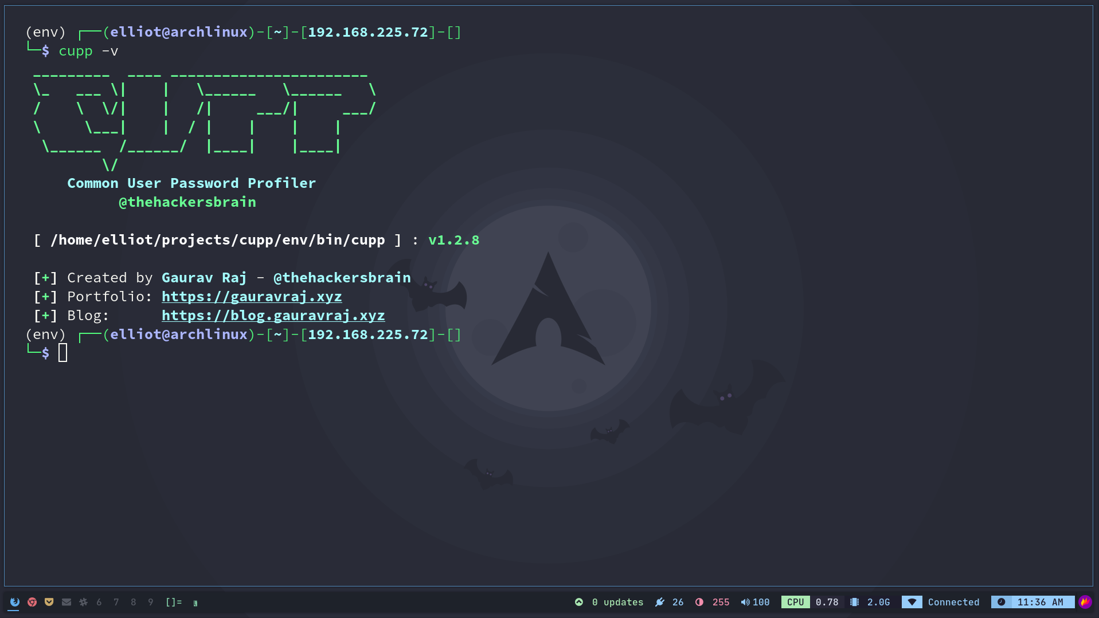Switch to the Firefox workspace tag
The image size is (1099, 618).
point(15,602)
